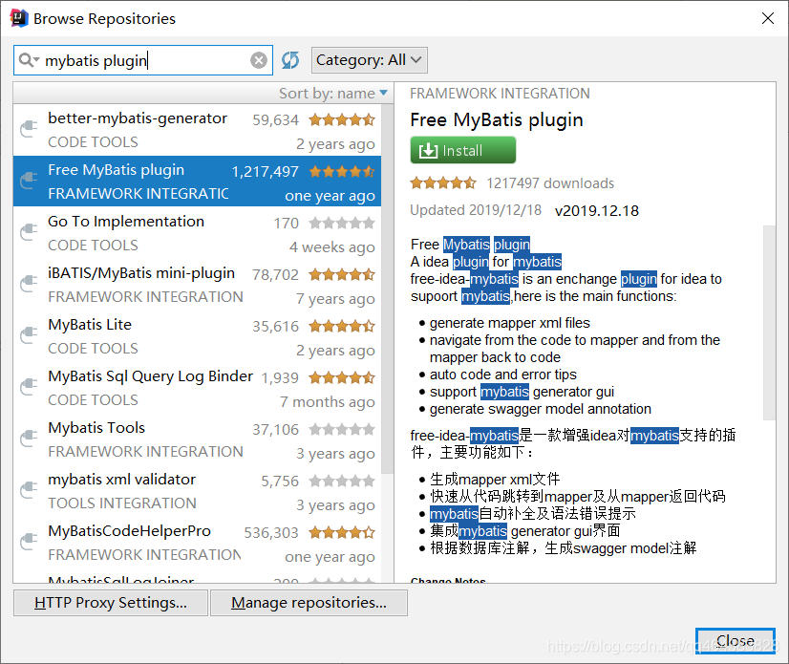Open HTTP Proxy Settings
Viewport: 789px width, 664px height.
pyautogui.click(x=111, y=603)
